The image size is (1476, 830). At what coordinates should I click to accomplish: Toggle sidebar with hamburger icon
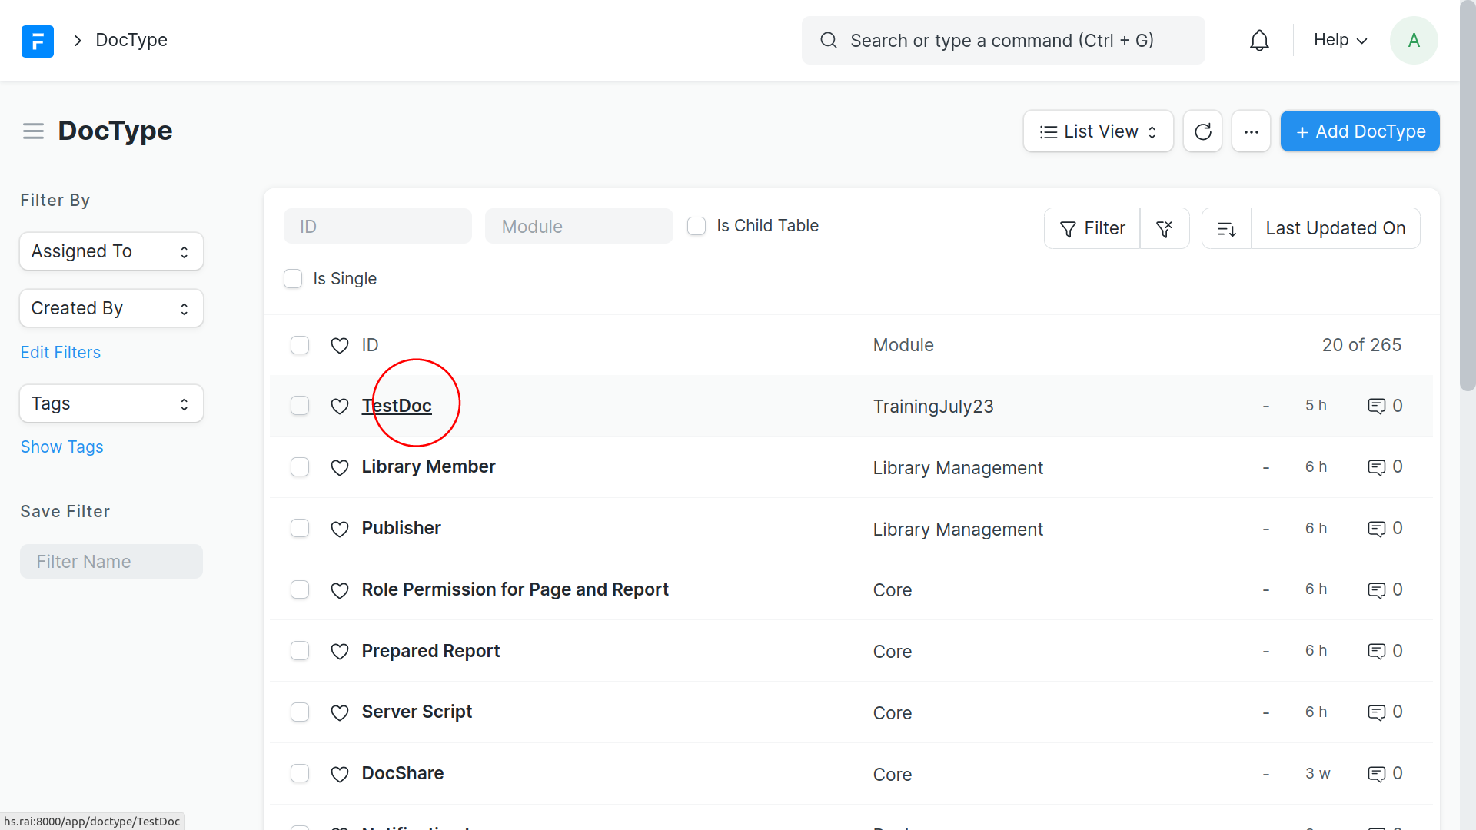coord(33,131)
